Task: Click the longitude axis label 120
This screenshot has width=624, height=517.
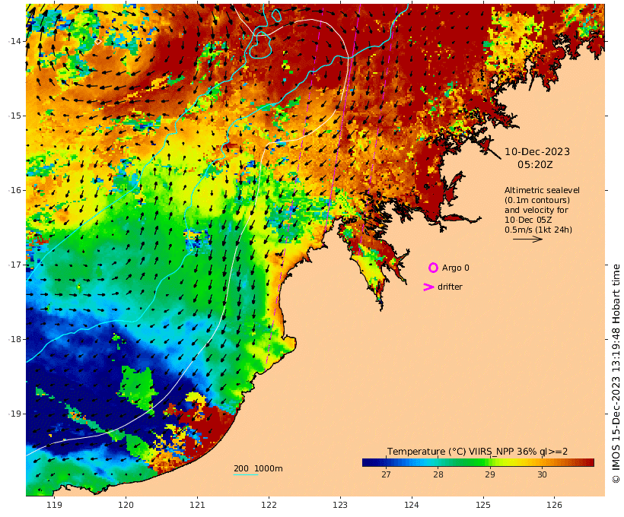Action: (126, 505)
